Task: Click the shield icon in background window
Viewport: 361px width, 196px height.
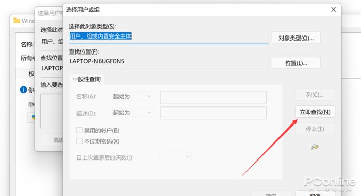Action: coord(33,117)
